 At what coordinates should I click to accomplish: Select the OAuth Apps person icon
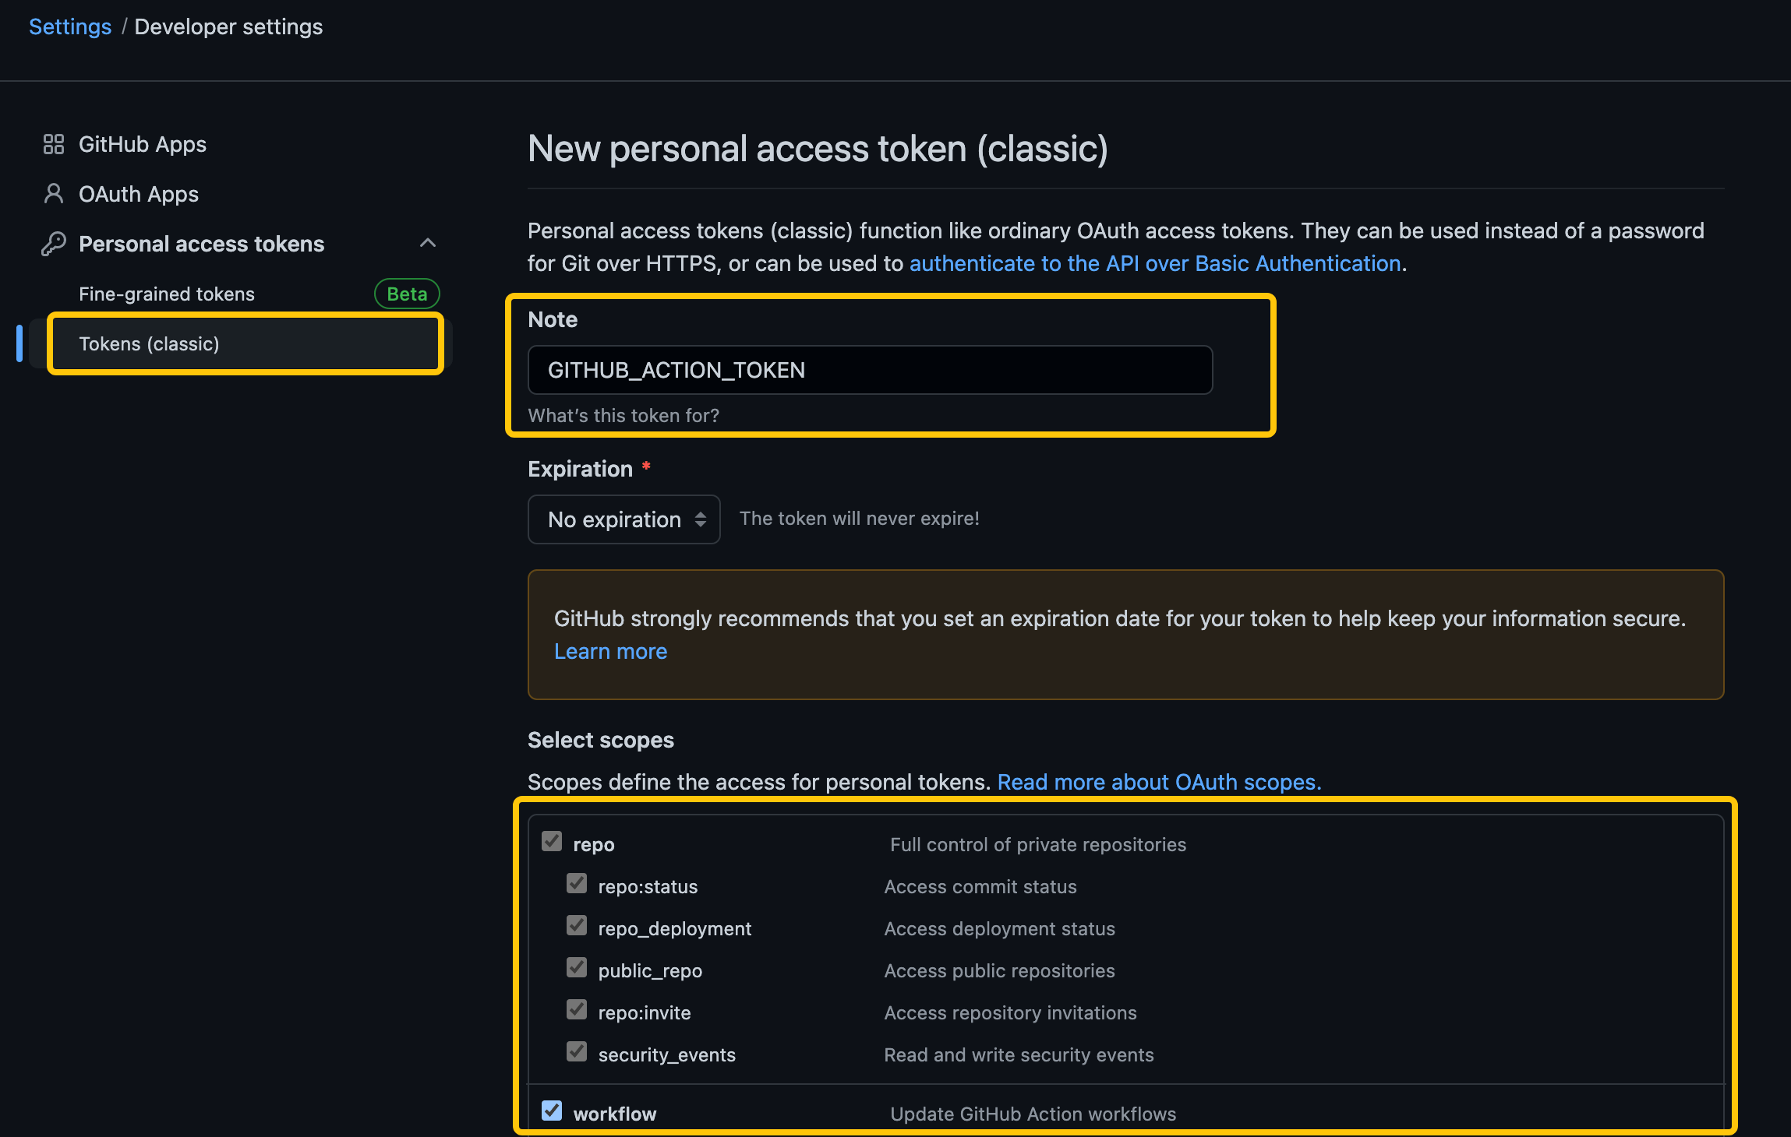click(x=53, y=193)
